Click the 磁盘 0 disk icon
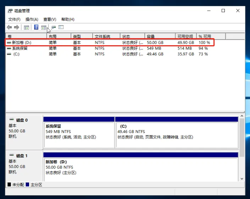 11,119
